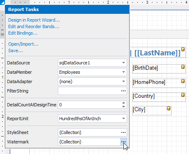Select the [City] label control

click(152, 110)
